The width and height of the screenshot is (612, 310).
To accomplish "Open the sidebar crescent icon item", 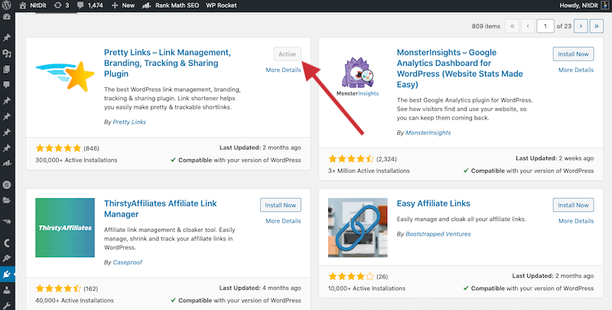I will (x=7, y=243).
